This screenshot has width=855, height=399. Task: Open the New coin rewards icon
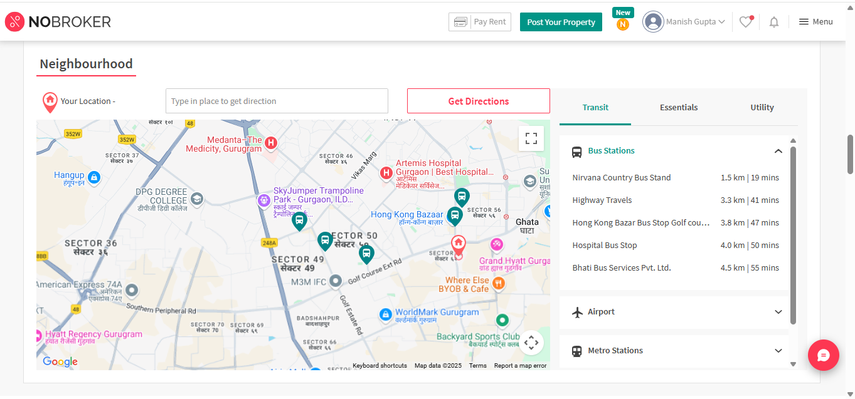[x=623, y=24]
